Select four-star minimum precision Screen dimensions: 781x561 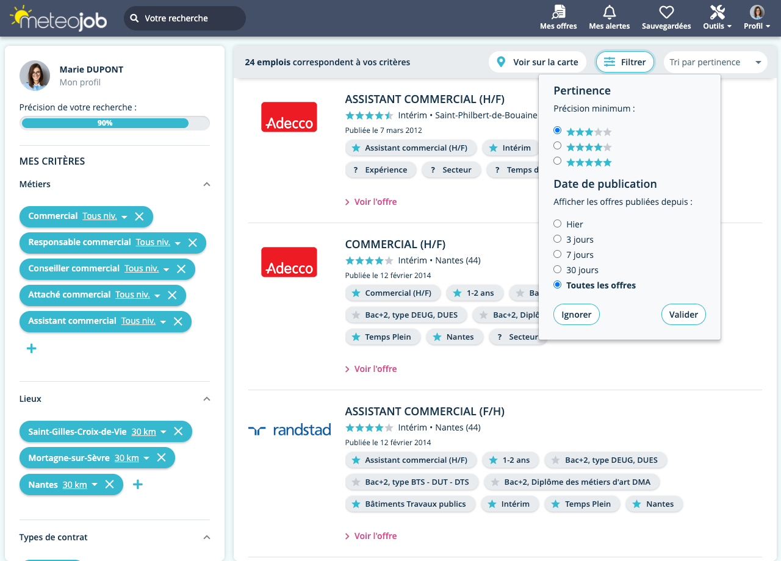pos(557,146)
